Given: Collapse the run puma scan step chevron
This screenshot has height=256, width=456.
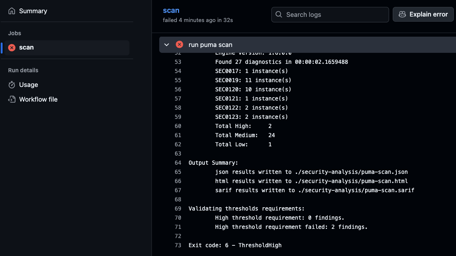Looking at the screenshot, I should click(167, 45).
